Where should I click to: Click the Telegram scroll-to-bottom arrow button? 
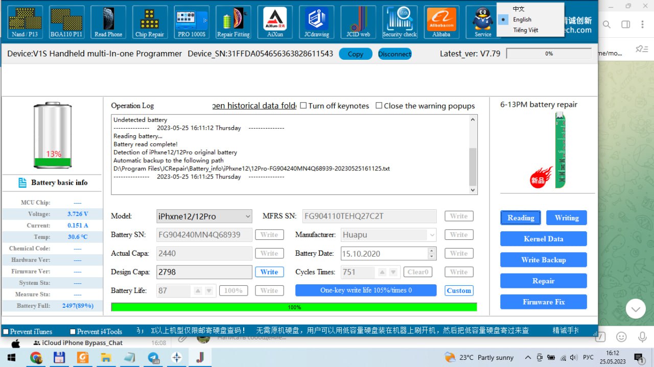click(636, 308)
